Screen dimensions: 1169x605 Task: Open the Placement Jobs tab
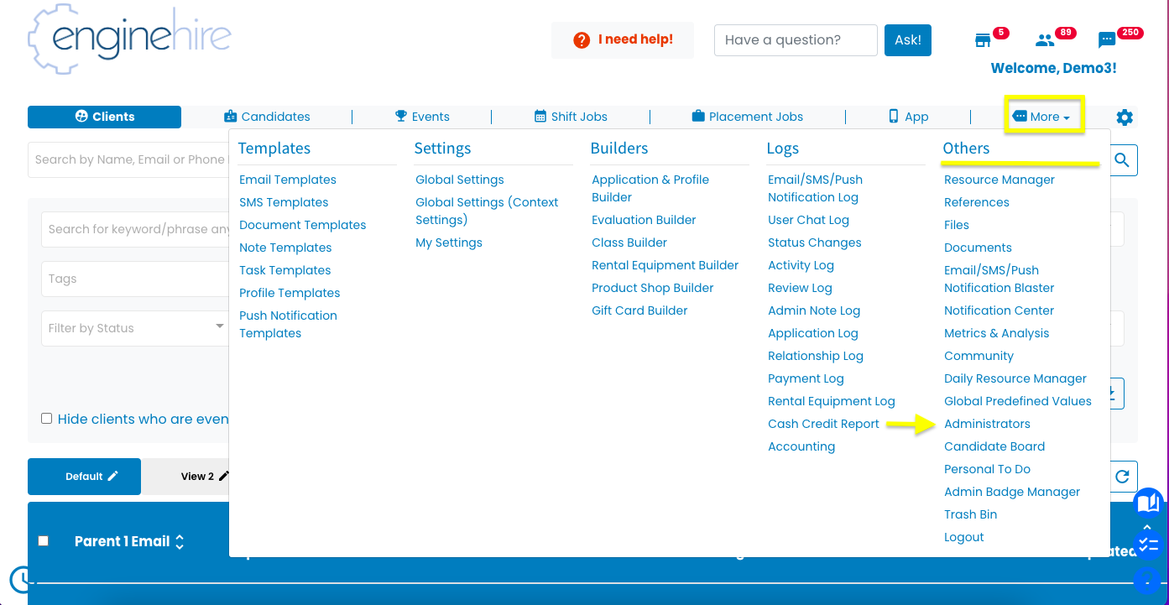pos(747,117)
